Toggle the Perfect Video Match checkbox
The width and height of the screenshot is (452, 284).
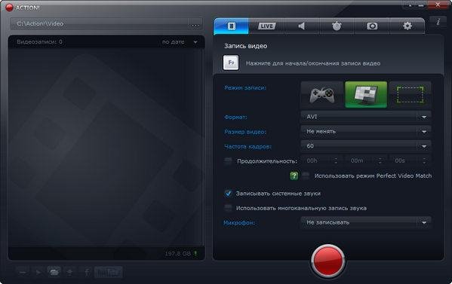[x=306, y=176]
